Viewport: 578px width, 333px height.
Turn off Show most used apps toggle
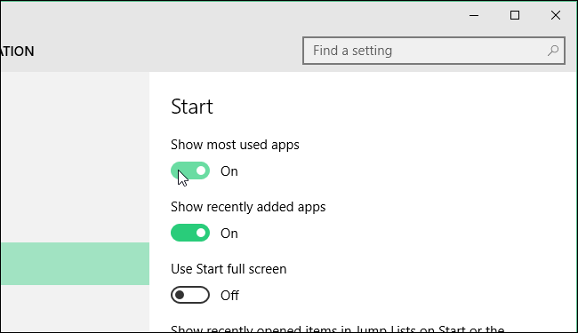pyautogui.click(x=190, y=170)
